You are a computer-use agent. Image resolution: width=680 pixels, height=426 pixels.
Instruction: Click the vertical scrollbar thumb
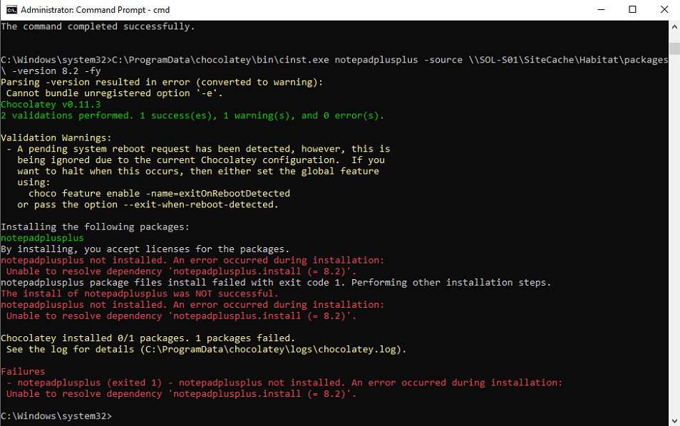click(x=674, y=48)
